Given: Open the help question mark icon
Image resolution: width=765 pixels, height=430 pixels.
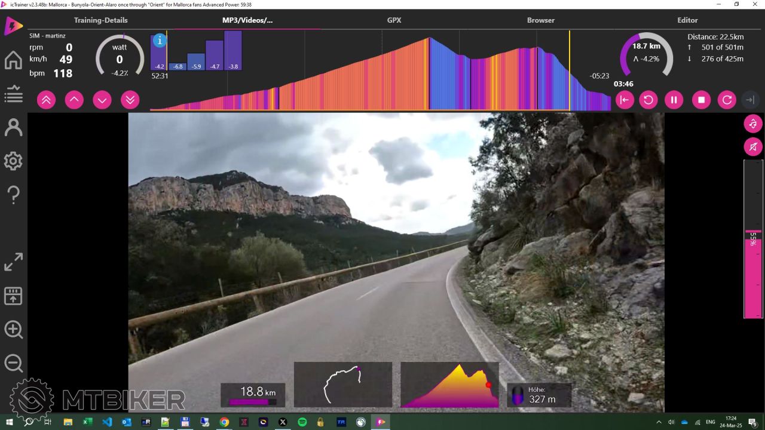Looking at the screenshot, I should tap(13, 195).
